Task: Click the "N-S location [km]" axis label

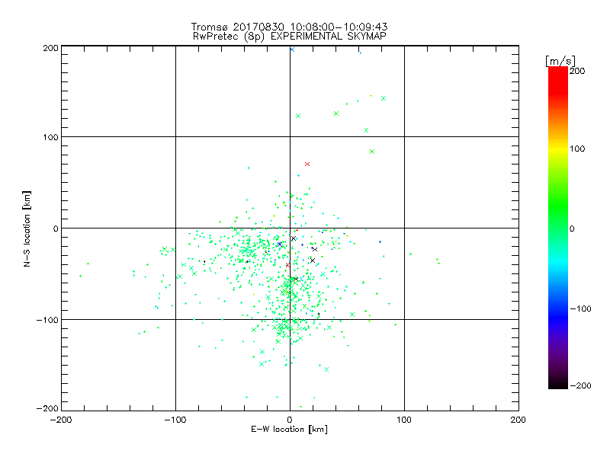Action: 27,228
